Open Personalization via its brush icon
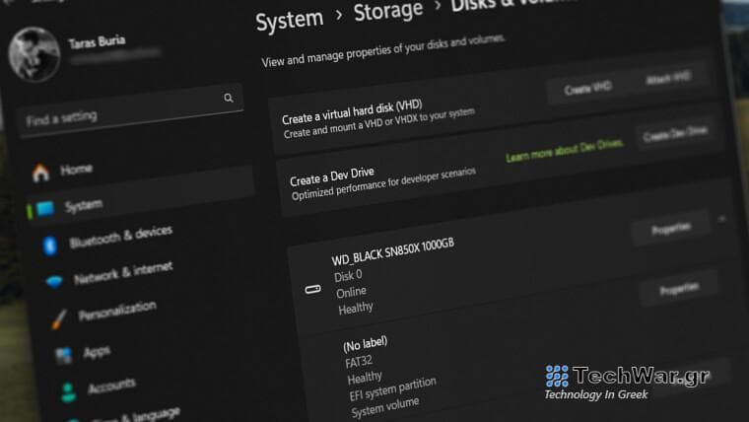 click(59, 317)
